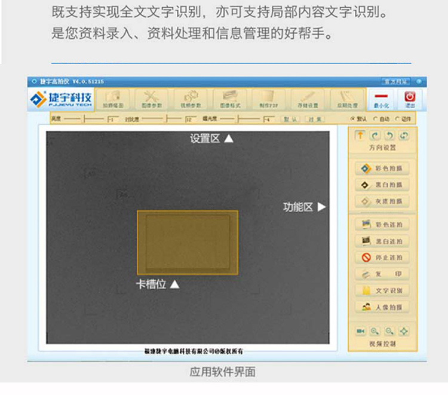Image resolution: width=448 pixels, height=395 pixels.
Task: Open the 视频参数 toolbar item
Action: click(191, 99)
